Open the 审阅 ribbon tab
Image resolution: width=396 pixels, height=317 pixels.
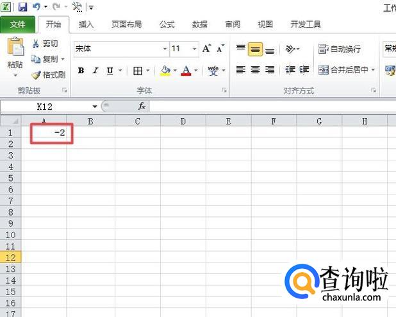tap(233, 24)
